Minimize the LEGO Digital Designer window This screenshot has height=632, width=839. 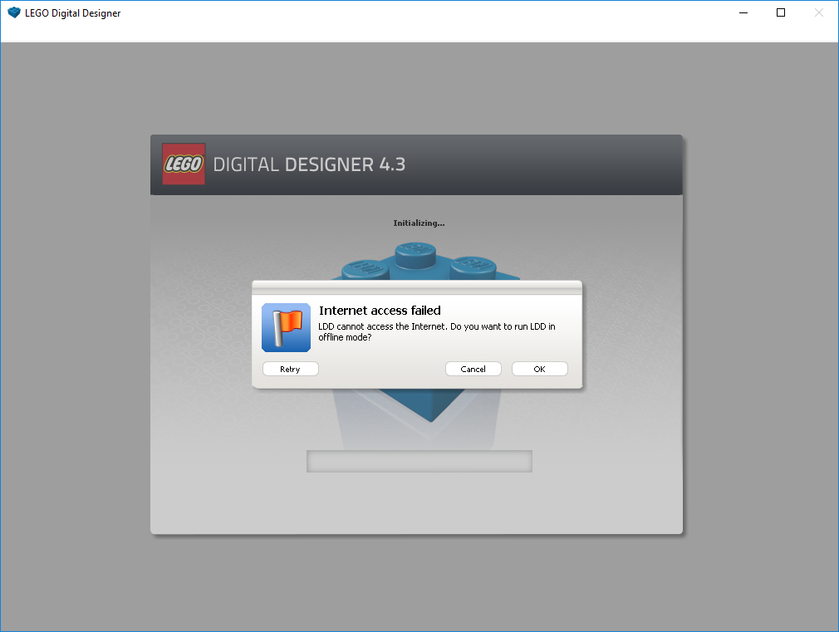(742, 13)
